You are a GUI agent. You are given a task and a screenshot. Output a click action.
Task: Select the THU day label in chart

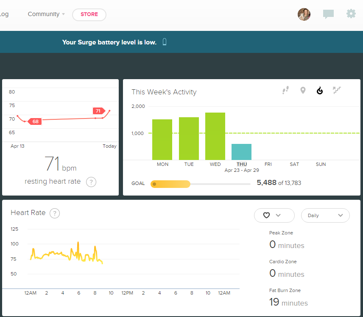[x=242, y=164]
